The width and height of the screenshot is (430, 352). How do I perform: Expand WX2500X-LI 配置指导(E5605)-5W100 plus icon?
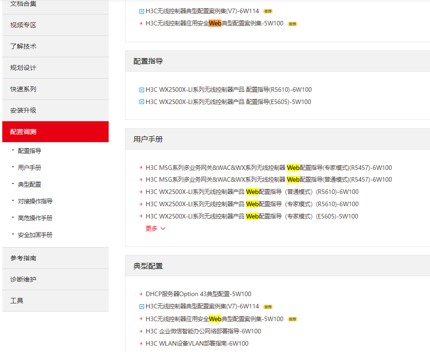(x=141, y=102)
